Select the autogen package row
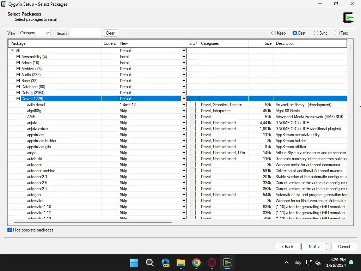The image size is (361, 271). point(178,194)
